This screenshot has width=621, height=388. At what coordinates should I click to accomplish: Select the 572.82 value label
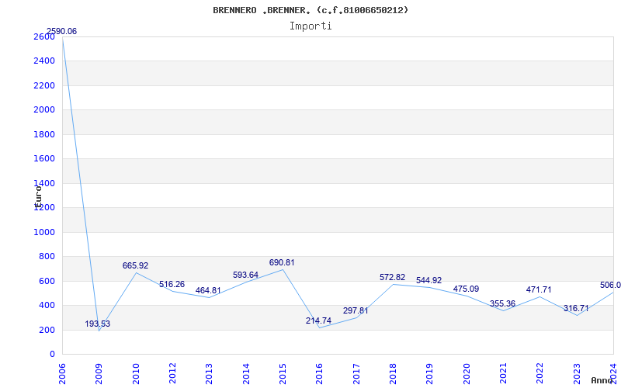(x=392, y=277)
